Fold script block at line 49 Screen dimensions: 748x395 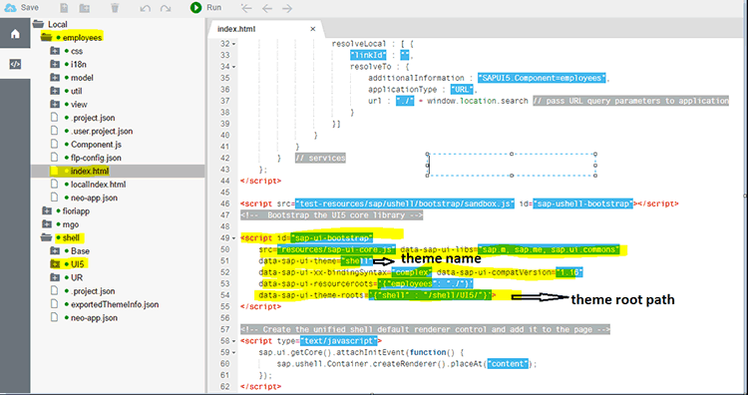233,238
